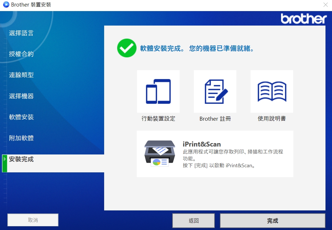
Task: Click the 按下 [完成] 以啟動 iPrint&Scan text
Action: [219, 166]
